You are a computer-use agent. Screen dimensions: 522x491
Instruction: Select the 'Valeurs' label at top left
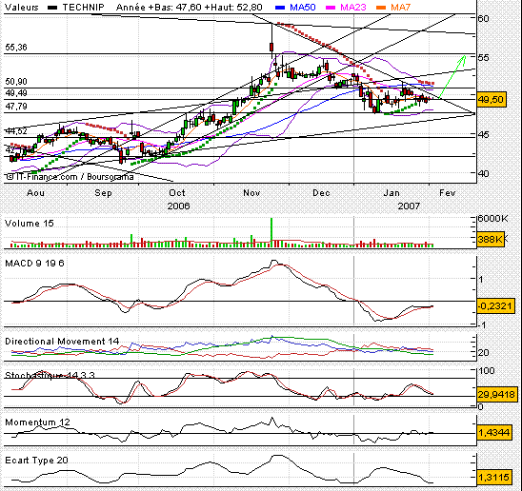click(x=22, y=8)
